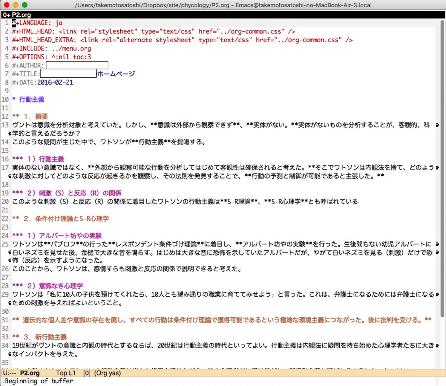
Task: Click the U:--- coding status in the mode line
Action: (9, 373)
